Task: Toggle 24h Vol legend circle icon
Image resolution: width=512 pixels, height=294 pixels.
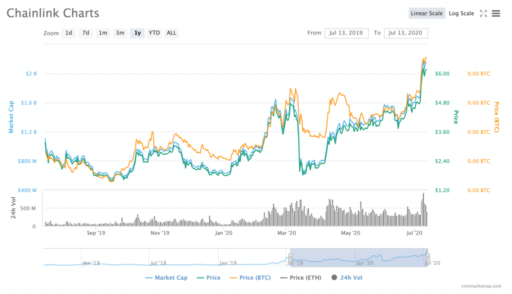Action: 333,278
